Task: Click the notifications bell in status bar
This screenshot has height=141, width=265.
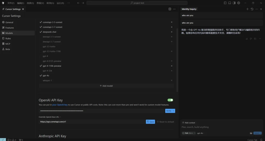Action: click(x=261, y=140)
